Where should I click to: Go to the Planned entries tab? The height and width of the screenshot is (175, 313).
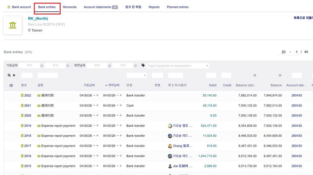click(x=178, y=7)
